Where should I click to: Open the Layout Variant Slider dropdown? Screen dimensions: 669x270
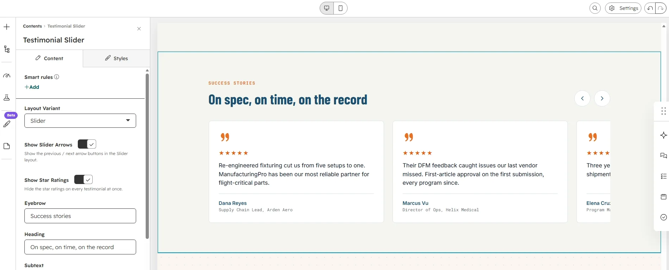point(80,121)
